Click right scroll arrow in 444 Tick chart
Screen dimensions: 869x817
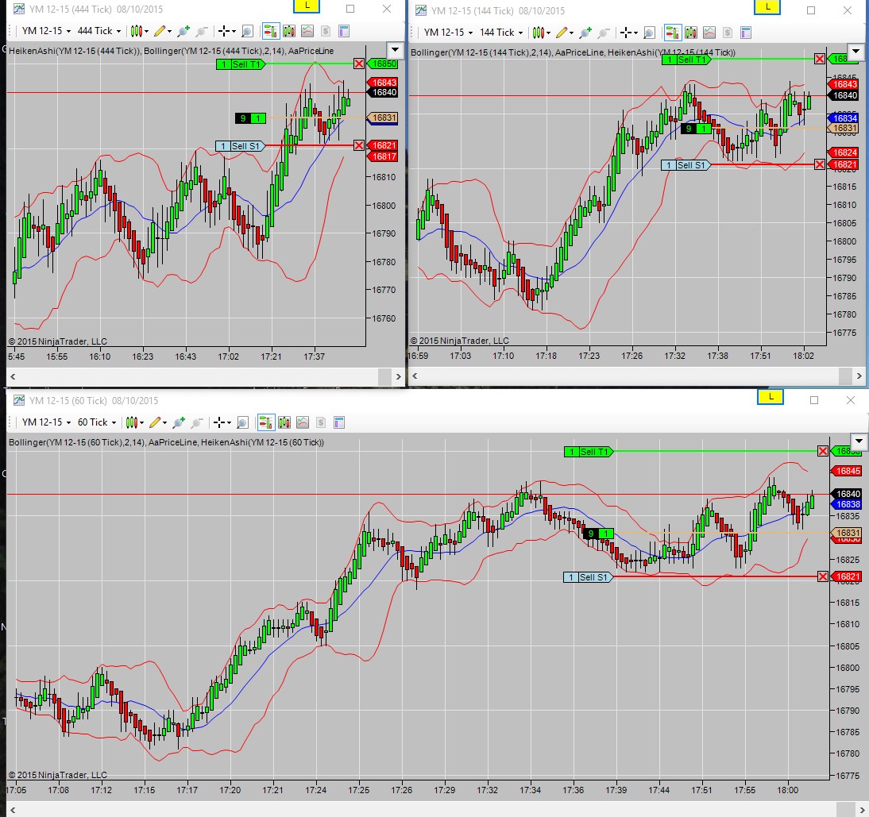coord(398,376)
